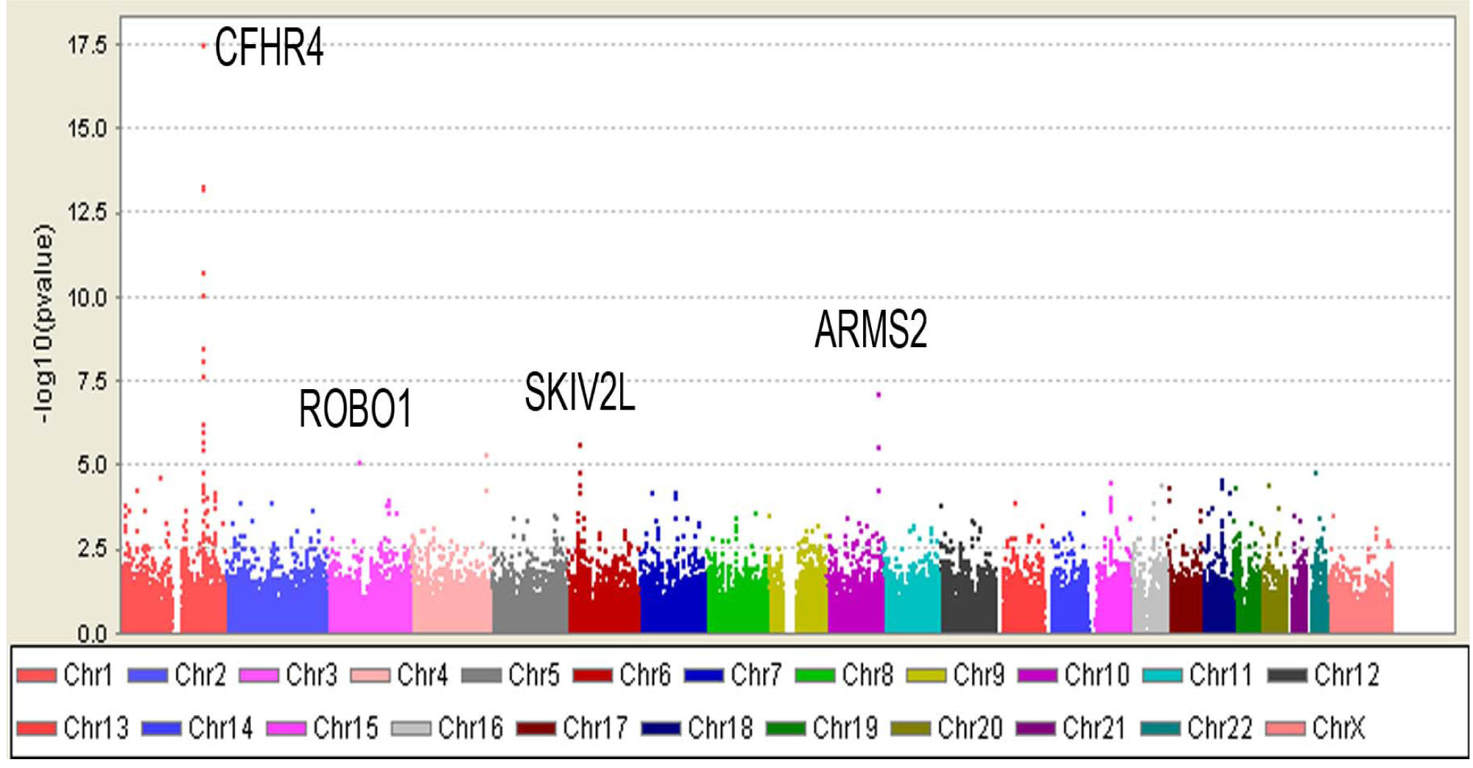Screen dimensions: 1473x768
Task: Select the Chr14 blue legend swatch
Action: pos(161,728)
